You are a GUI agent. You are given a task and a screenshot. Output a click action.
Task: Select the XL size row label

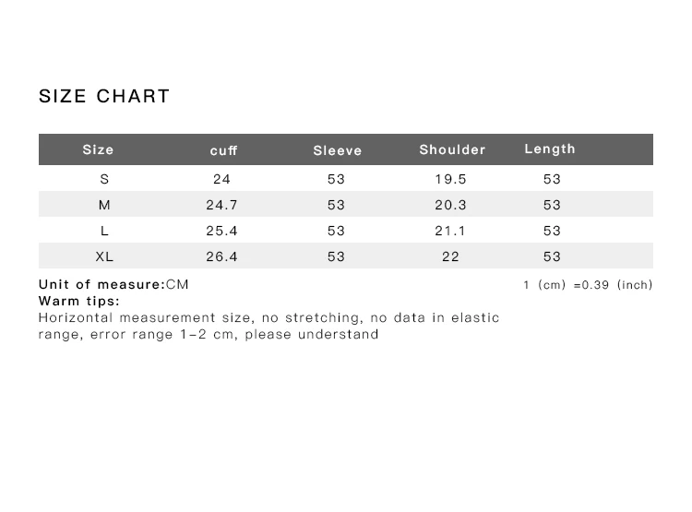point(104,256)
